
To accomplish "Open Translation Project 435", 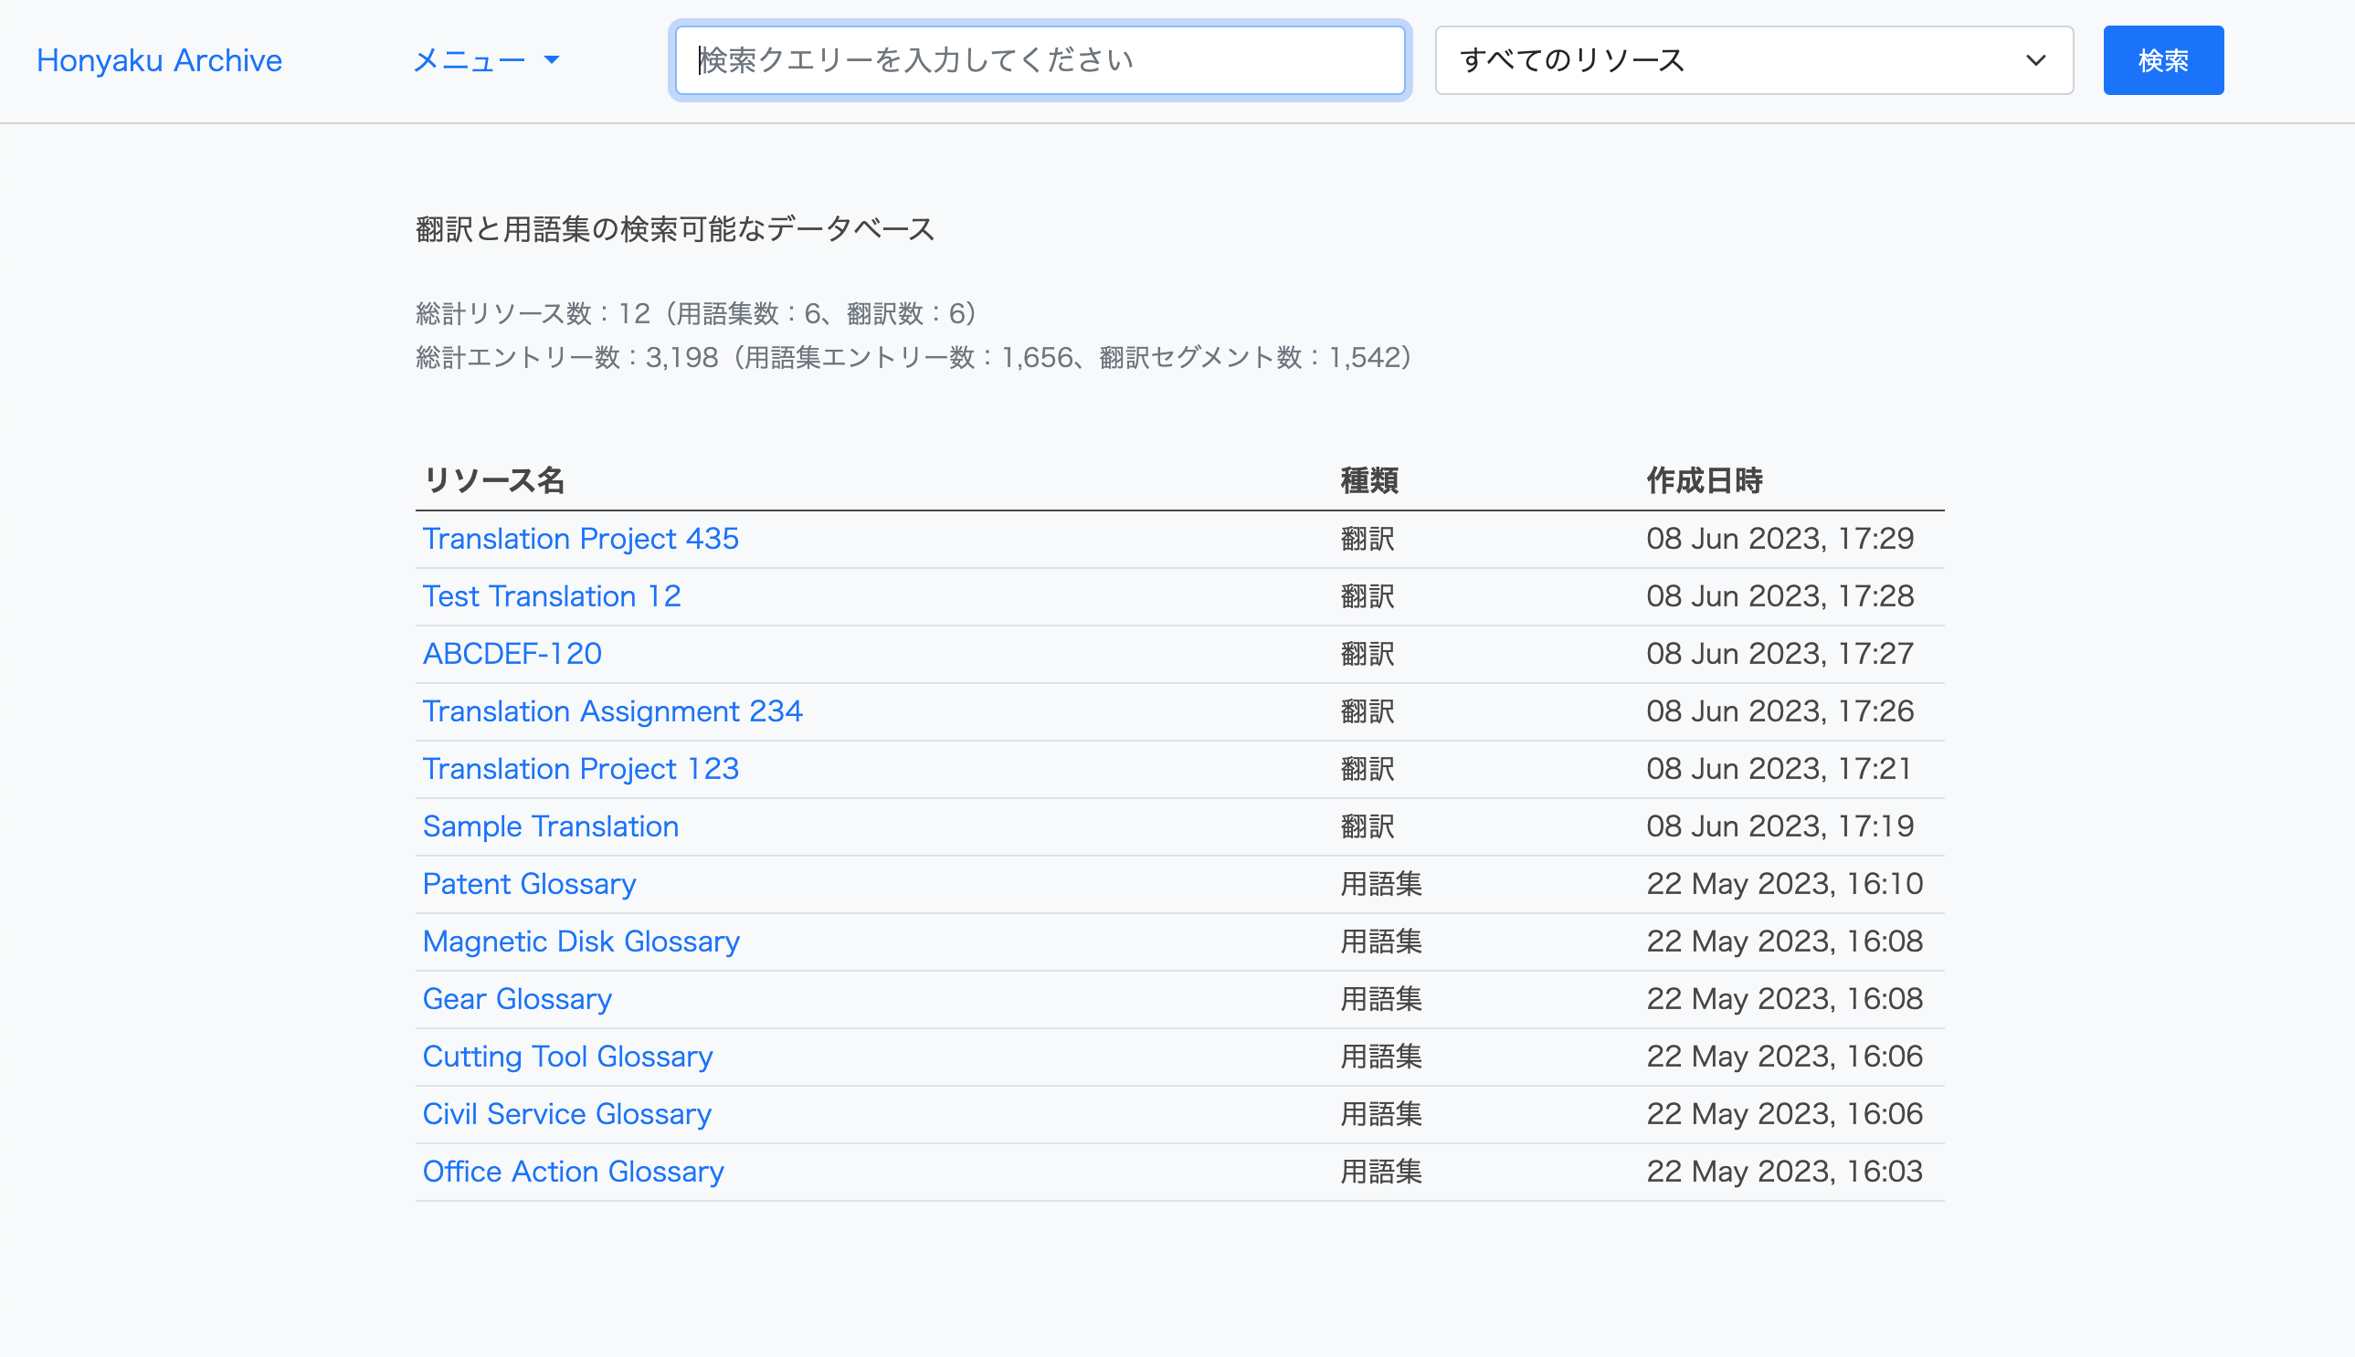I will (580, 539).
